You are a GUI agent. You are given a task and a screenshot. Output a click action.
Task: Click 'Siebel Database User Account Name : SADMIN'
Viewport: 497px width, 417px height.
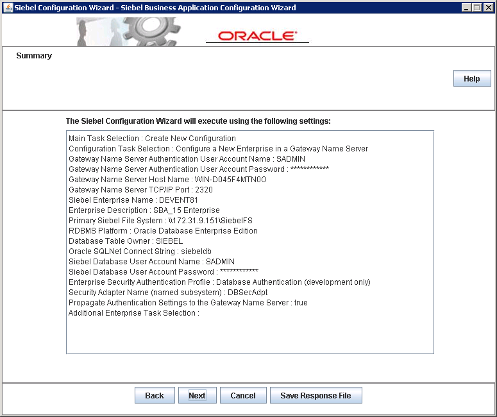pyautogui.click(x=151, y=262)
